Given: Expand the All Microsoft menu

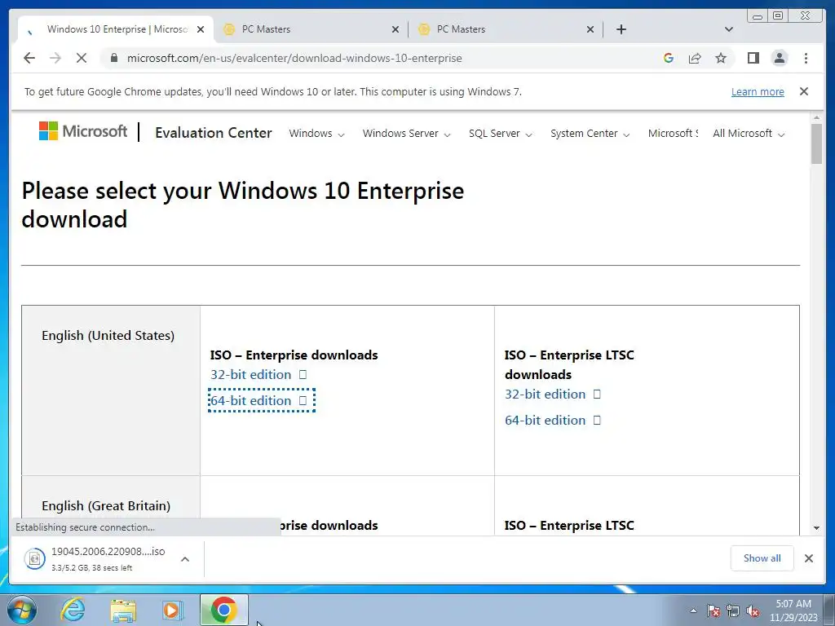Looking at the screenshot, I should pos(749,133).
